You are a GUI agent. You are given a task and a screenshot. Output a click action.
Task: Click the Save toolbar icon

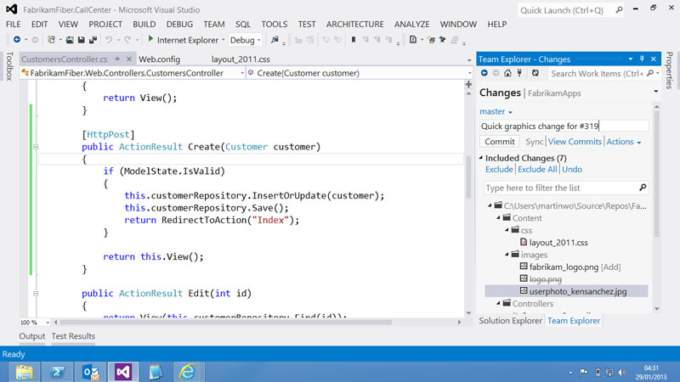pyautogui.click(x=81, y=40)
